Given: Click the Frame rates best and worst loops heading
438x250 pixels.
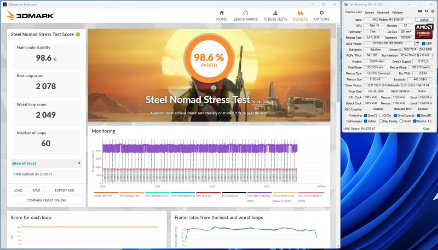Looking at the screenshot, I should coord(218,218).
